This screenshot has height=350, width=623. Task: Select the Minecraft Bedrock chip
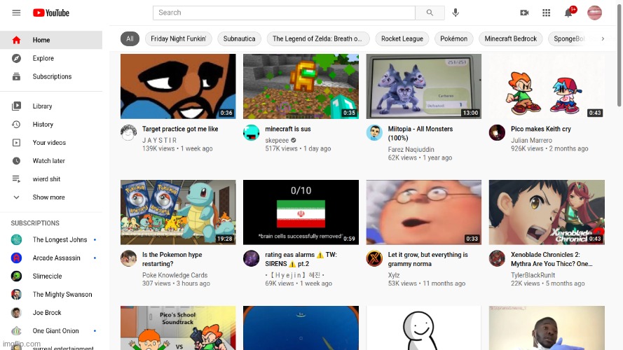(x=511, y=39)
